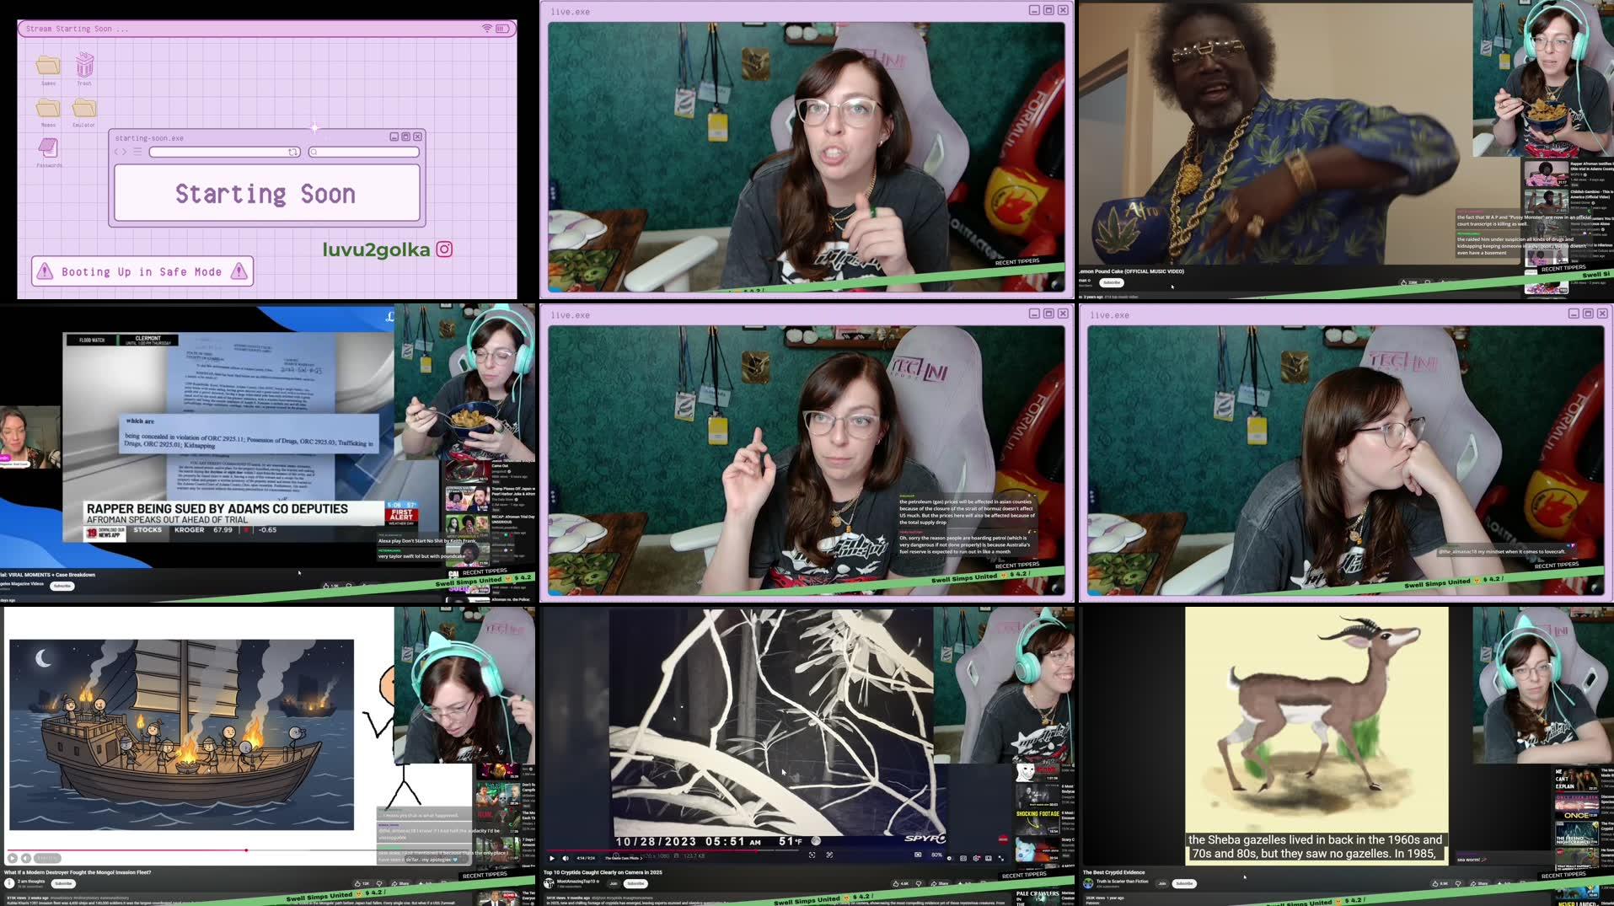Click the back arrow in starting-soon.exe toolbar
This screenshot has width=1614, height=906.
tap(117, 153)
